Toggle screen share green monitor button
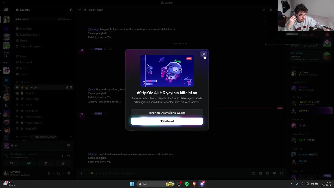 (29, 163)
